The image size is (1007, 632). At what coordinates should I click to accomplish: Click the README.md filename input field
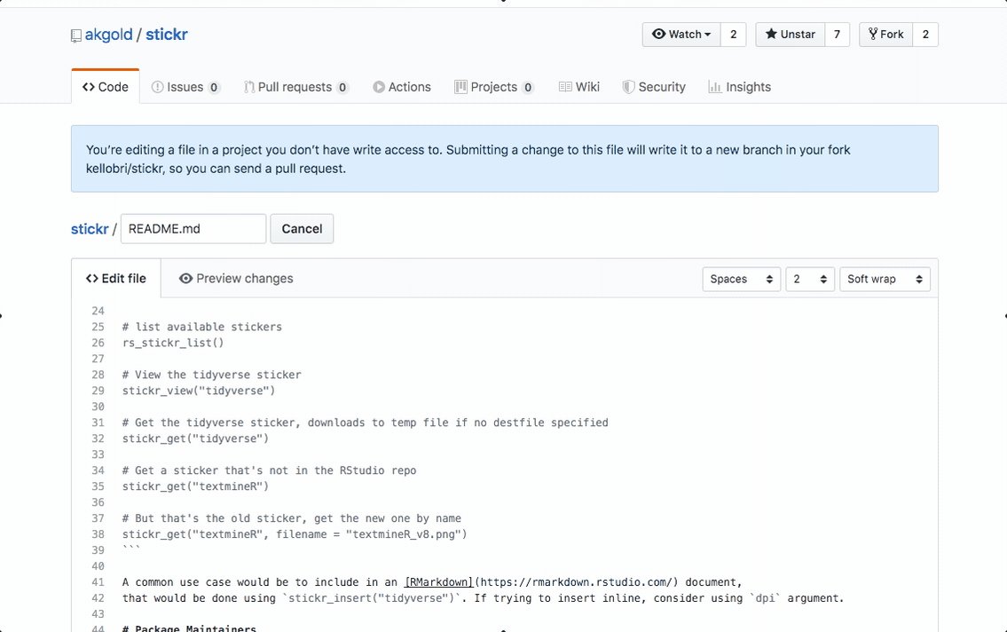193,229
